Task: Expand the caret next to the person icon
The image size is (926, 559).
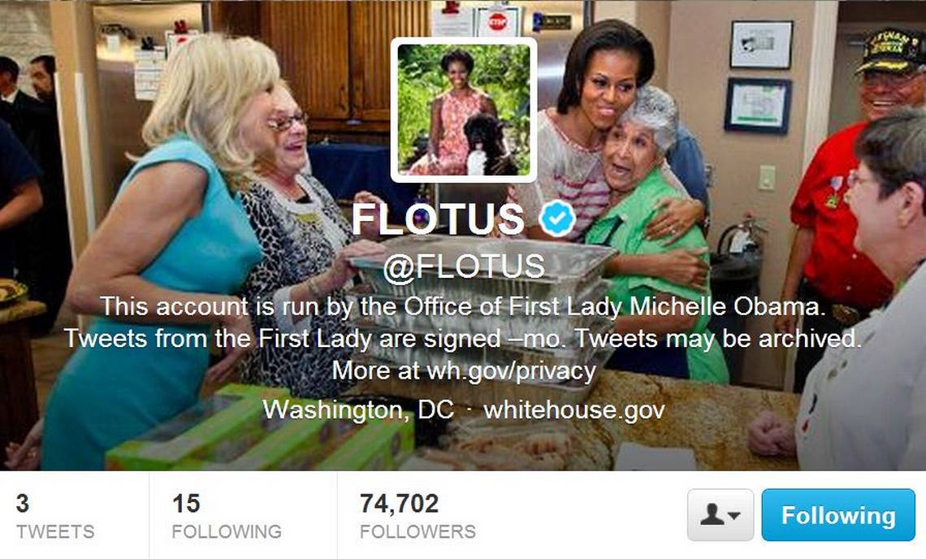Action: coord(734,515)
